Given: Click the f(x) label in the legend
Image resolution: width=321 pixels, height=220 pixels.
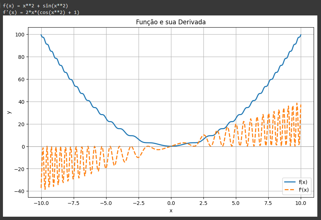Looking at the screenshot, I should coord(303,182).
